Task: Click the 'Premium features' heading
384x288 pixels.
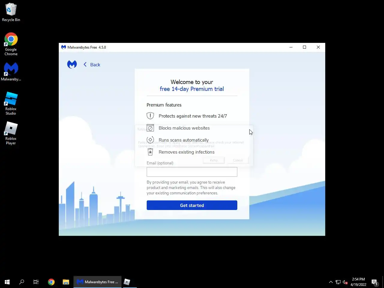Action: (164, 105)
